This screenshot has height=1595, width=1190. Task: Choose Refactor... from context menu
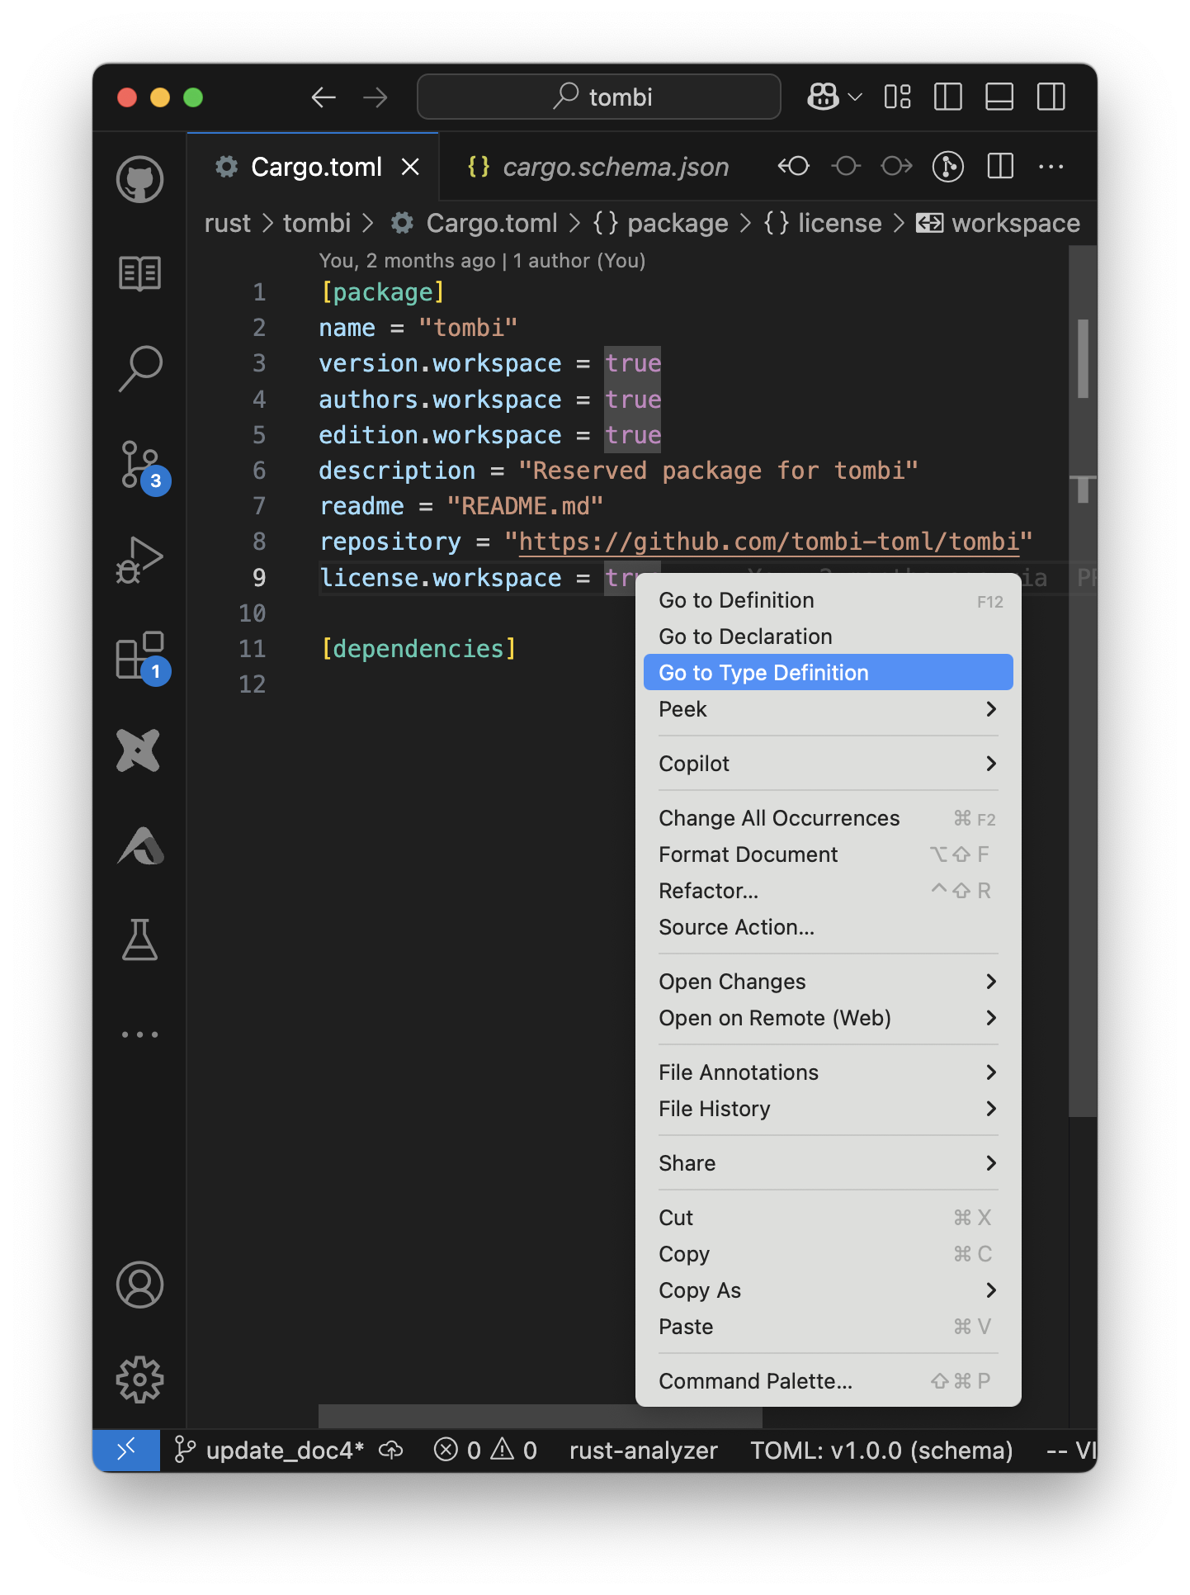tap(829, 891)
